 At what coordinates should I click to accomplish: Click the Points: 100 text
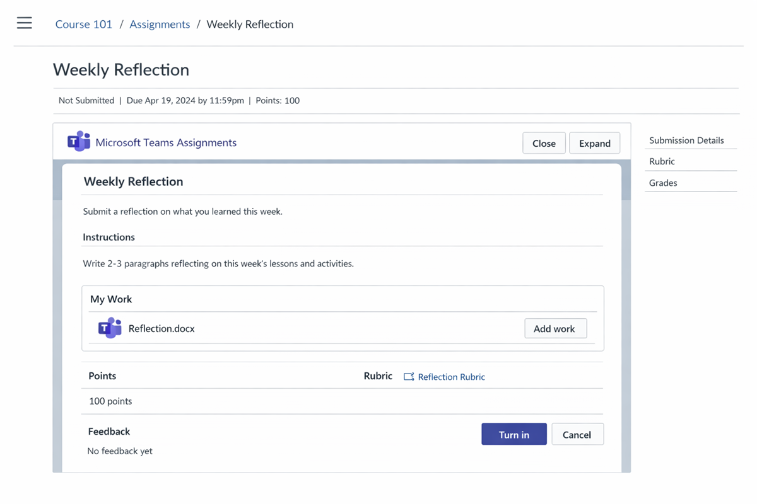(278, 100)
